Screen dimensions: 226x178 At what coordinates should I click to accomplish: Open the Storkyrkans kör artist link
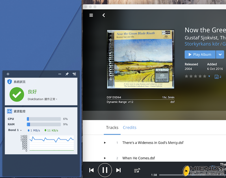[x=202, y=44]
